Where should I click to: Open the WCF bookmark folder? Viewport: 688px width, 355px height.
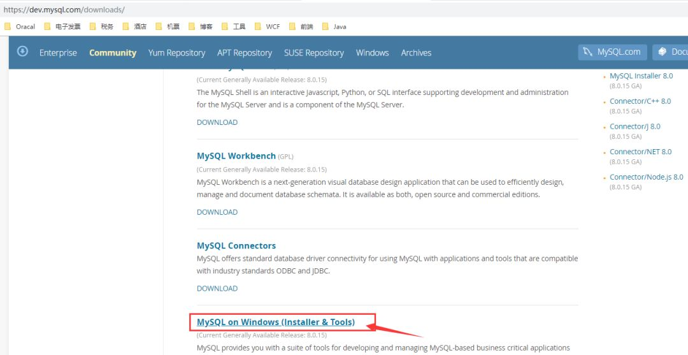point(267,26)
